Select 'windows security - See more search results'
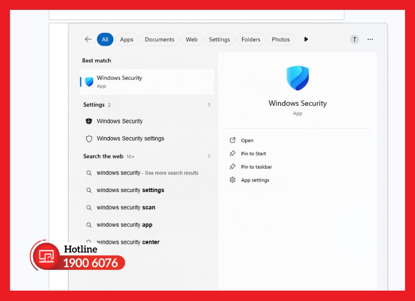Viewport: 415px width, 301px height. tap(147, 173)
